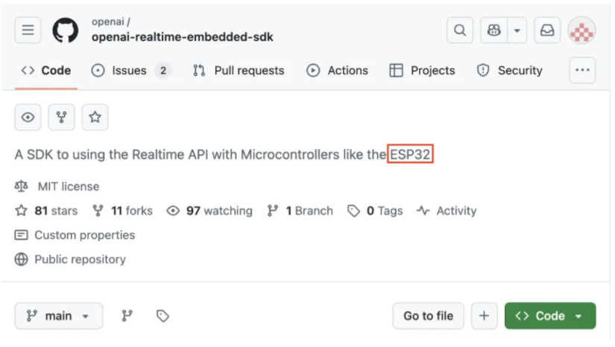Viewport: 615px width, 347px height.
Task: Open the notifications inbox icon
Action: (547, 30)
